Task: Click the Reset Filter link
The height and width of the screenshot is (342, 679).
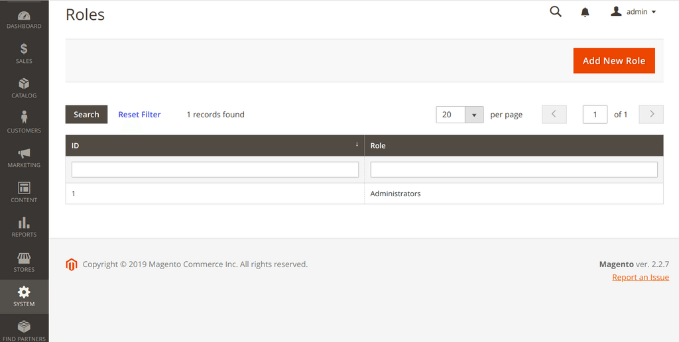Action: click(139, 115)
